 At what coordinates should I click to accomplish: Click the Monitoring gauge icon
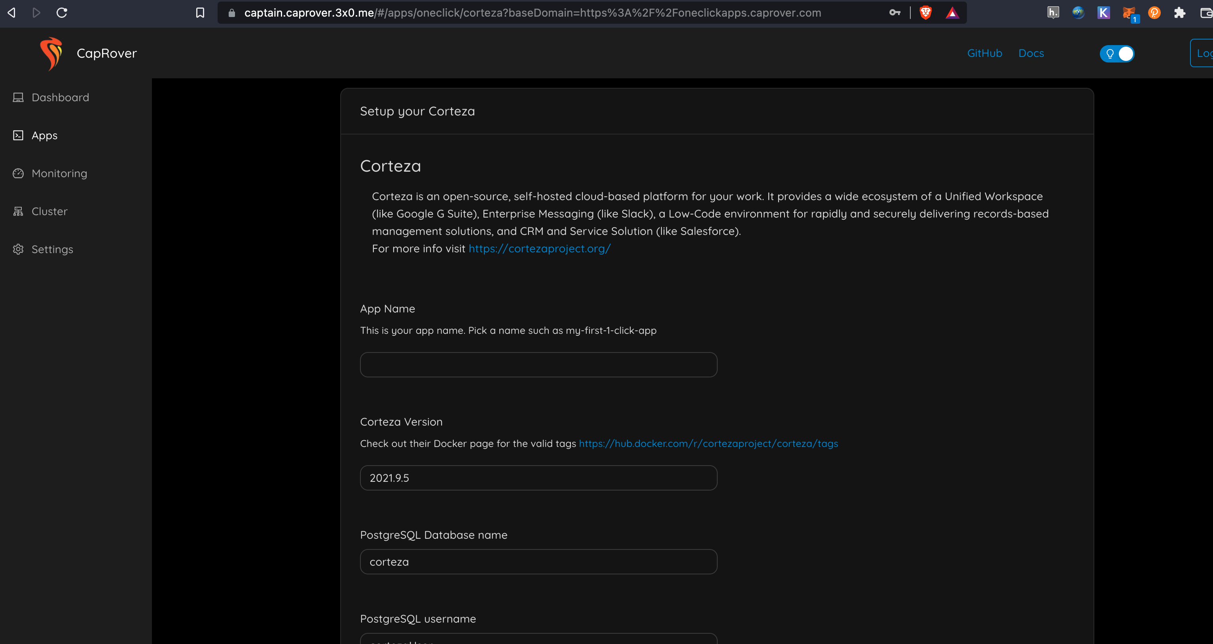[18, 173]
